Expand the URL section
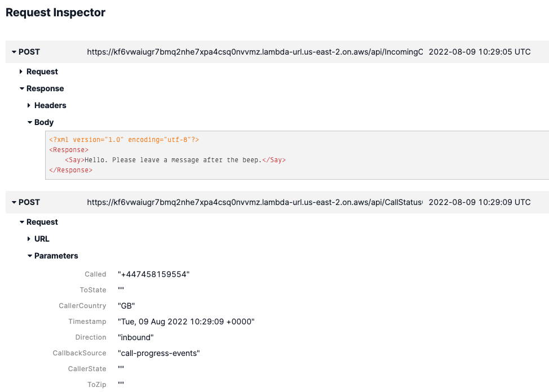Viewport: 549px width, 392px height. pyautogui.click(x=29, y=239)
